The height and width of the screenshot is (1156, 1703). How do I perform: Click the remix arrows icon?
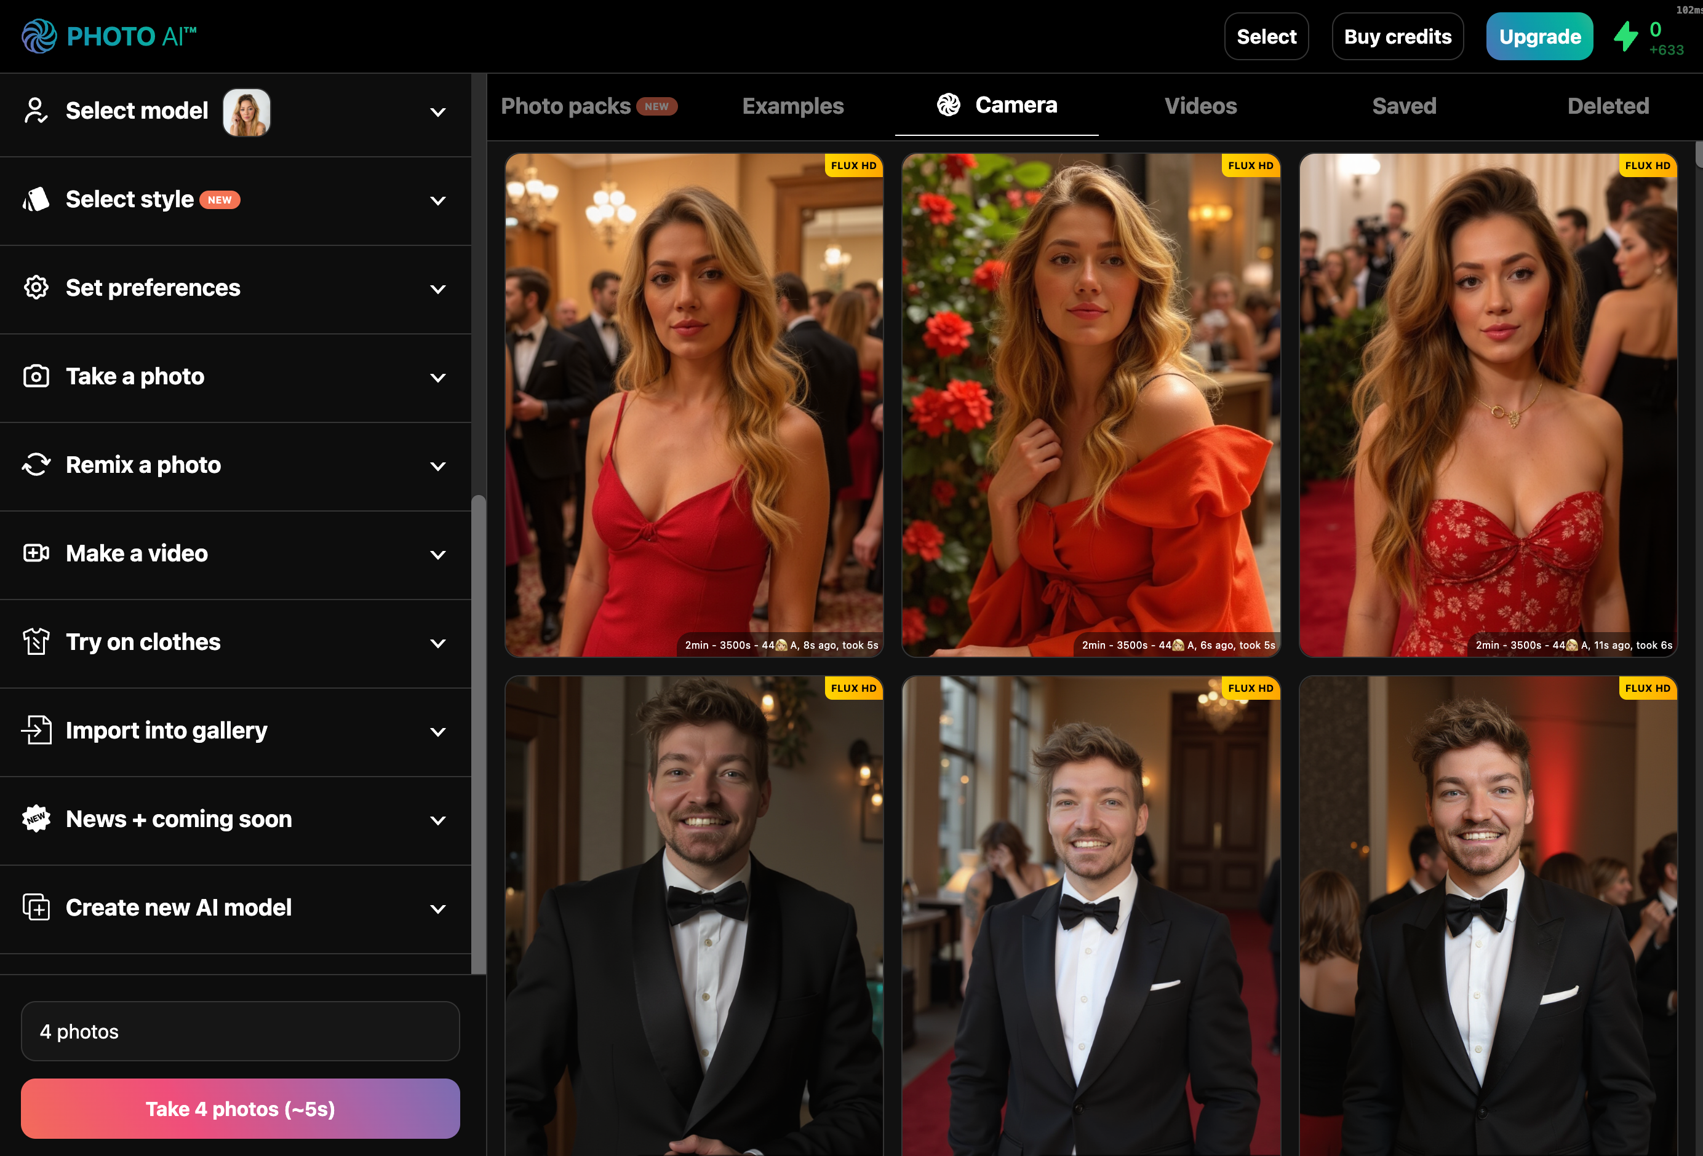[x=36, y=465]
